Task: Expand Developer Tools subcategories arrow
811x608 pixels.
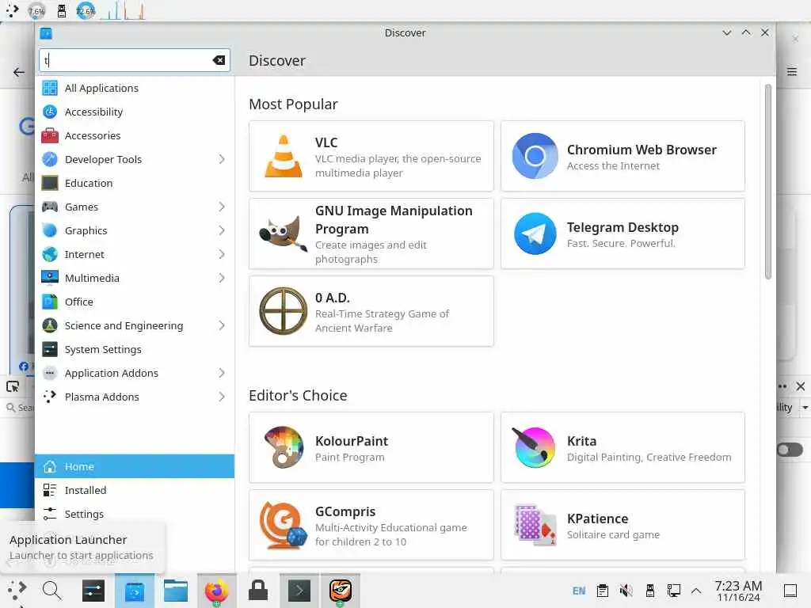Action: (222, 159)
